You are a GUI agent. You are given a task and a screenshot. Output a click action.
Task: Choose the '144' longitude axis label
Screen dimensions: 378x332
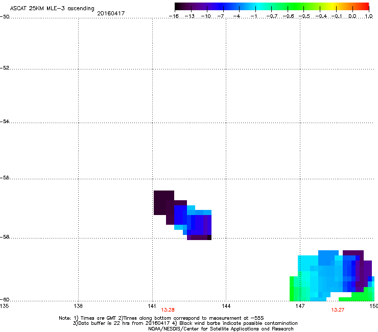(226, 306)
